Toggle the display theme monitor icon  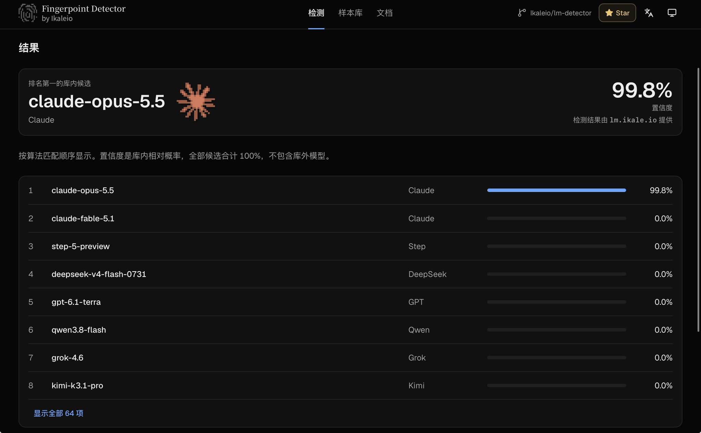(672, 13)
